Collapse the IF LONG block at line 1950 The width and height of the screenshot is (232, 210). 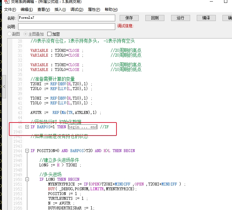(27, 179)
